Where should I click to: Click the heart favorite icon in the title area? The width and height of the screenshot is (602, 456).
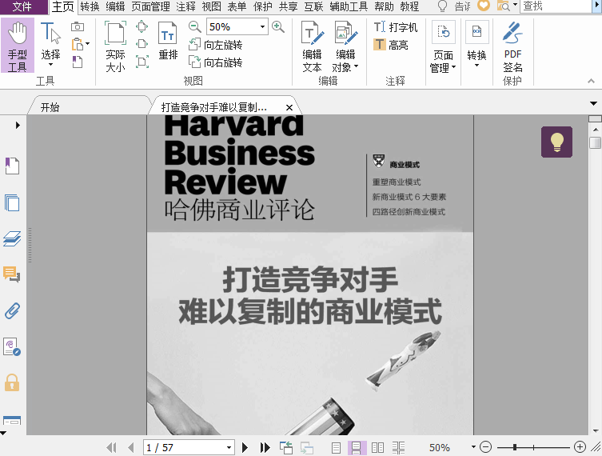point(484,6)
